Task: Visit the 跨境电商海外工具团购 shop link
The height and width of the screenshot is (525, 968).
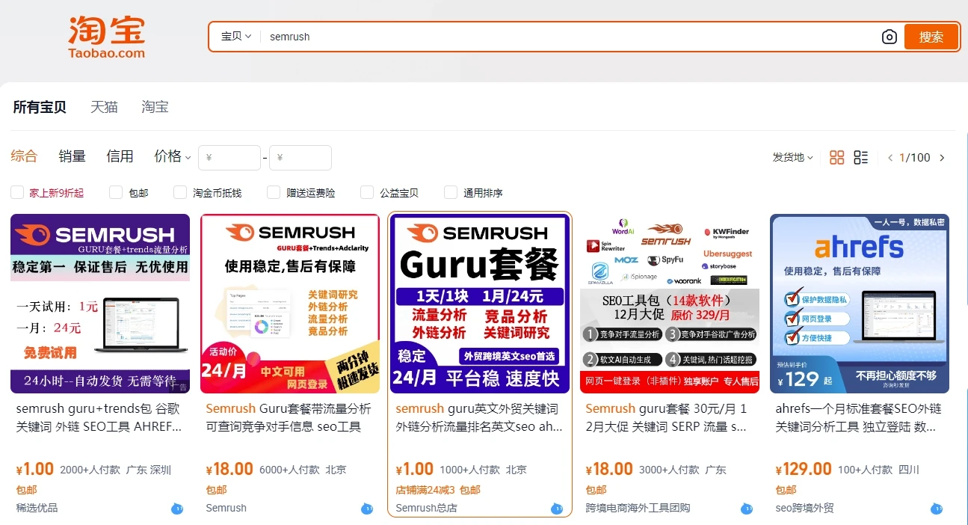Action: coord(638,508)
